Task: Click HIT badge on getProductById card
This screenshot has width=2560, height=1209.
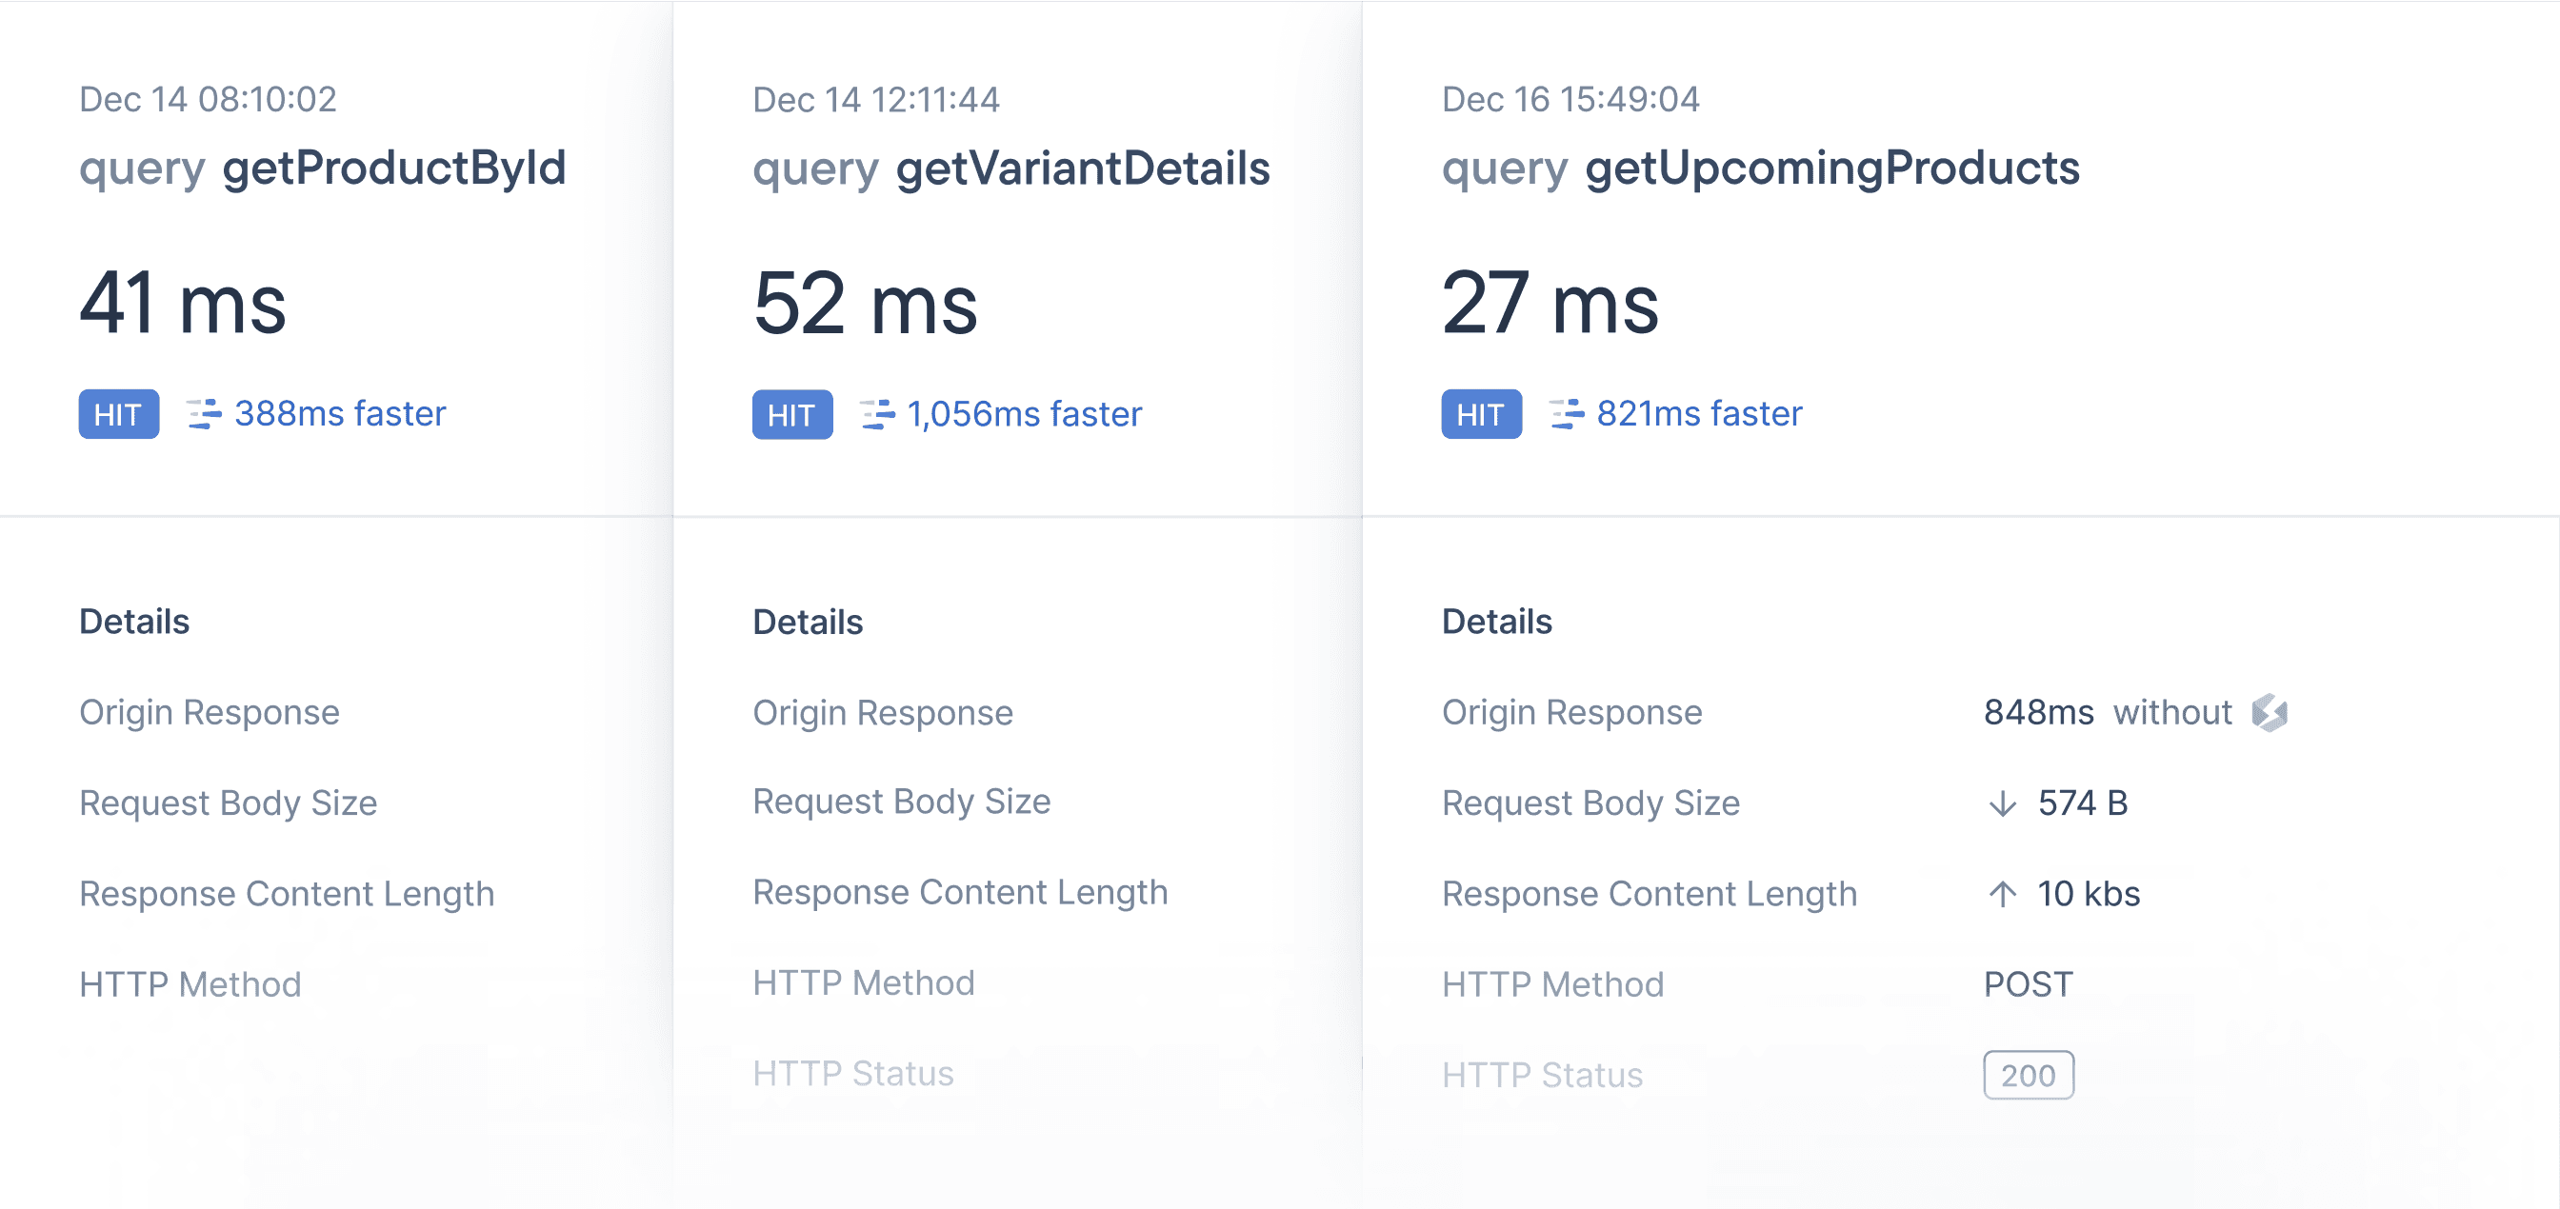Action: [x=118, y=414]
